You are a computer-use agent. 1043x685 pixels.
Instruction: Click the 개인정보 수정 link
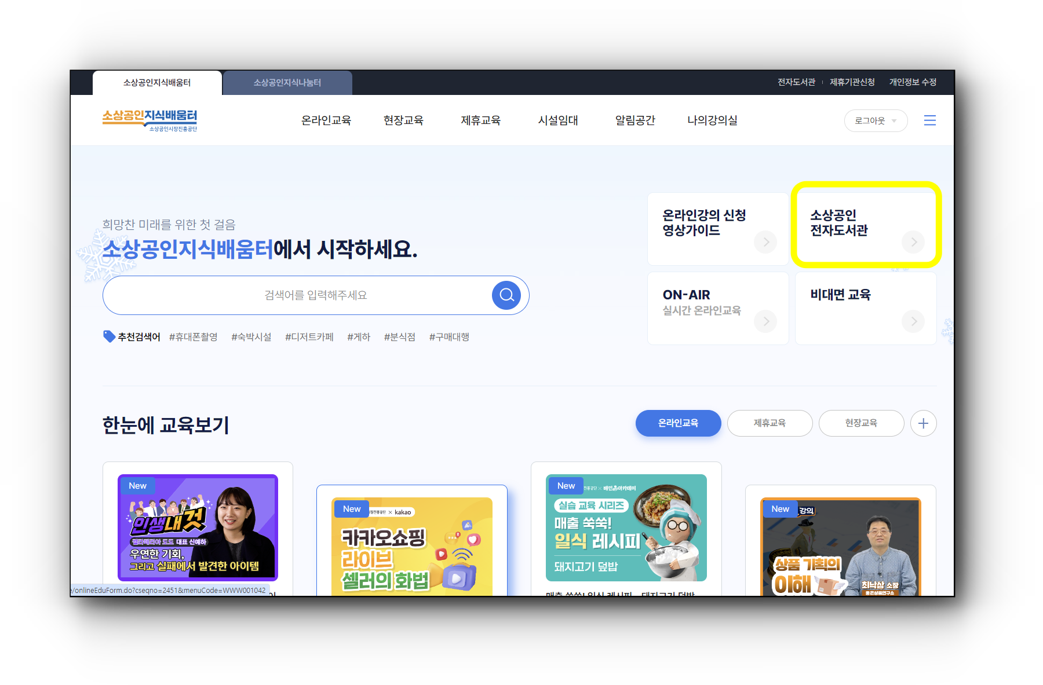[x=913, y=82]
